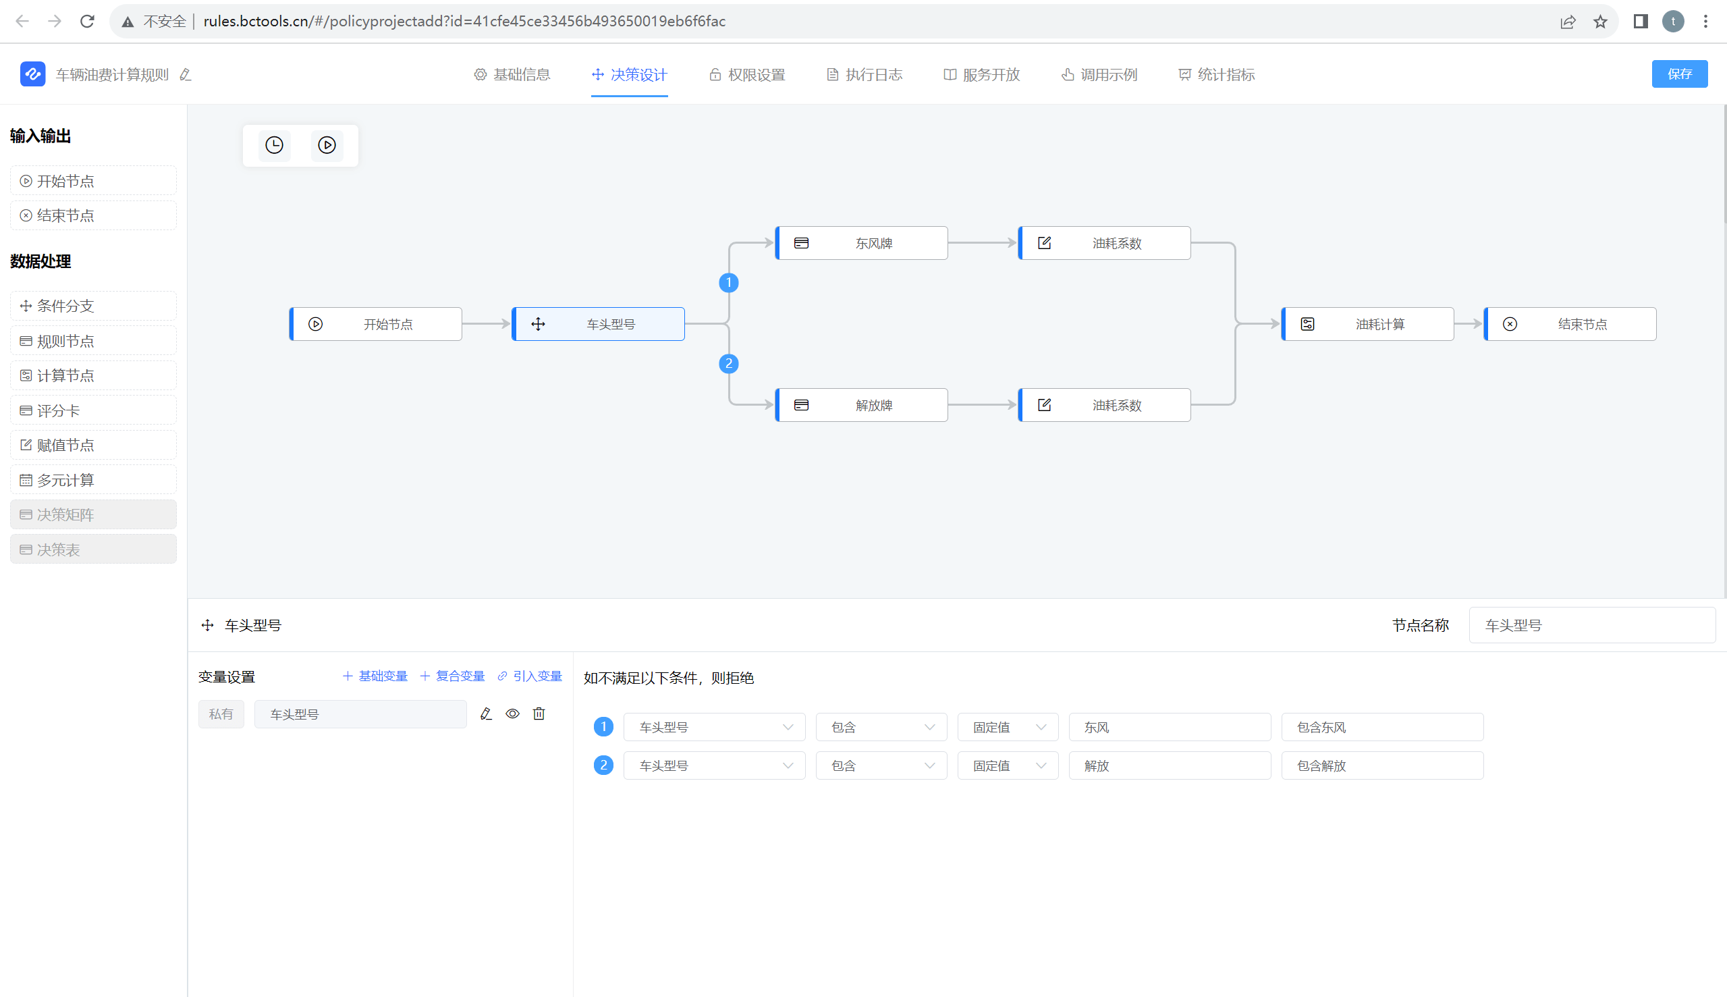
Task: Click the 保存 button
Action: coord(1679,74)
